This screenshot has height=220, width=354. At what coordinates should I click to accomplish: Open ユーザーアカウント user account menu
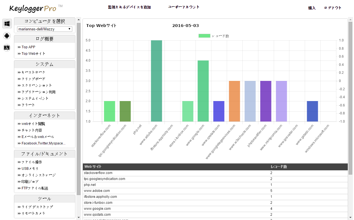[184, 7]
